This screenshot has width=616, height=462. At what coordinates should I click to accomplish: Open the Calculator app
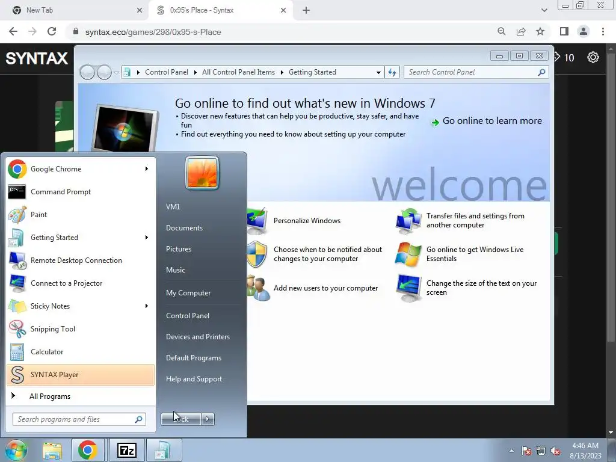click(x=81, y=351)
